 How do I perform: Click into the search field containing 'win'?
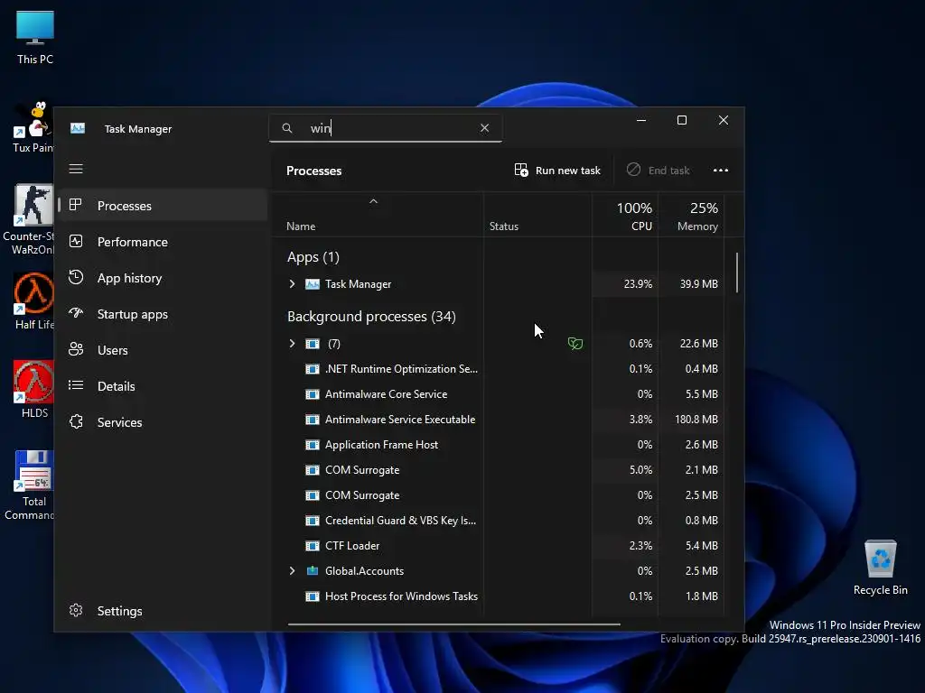coord(385,128)
